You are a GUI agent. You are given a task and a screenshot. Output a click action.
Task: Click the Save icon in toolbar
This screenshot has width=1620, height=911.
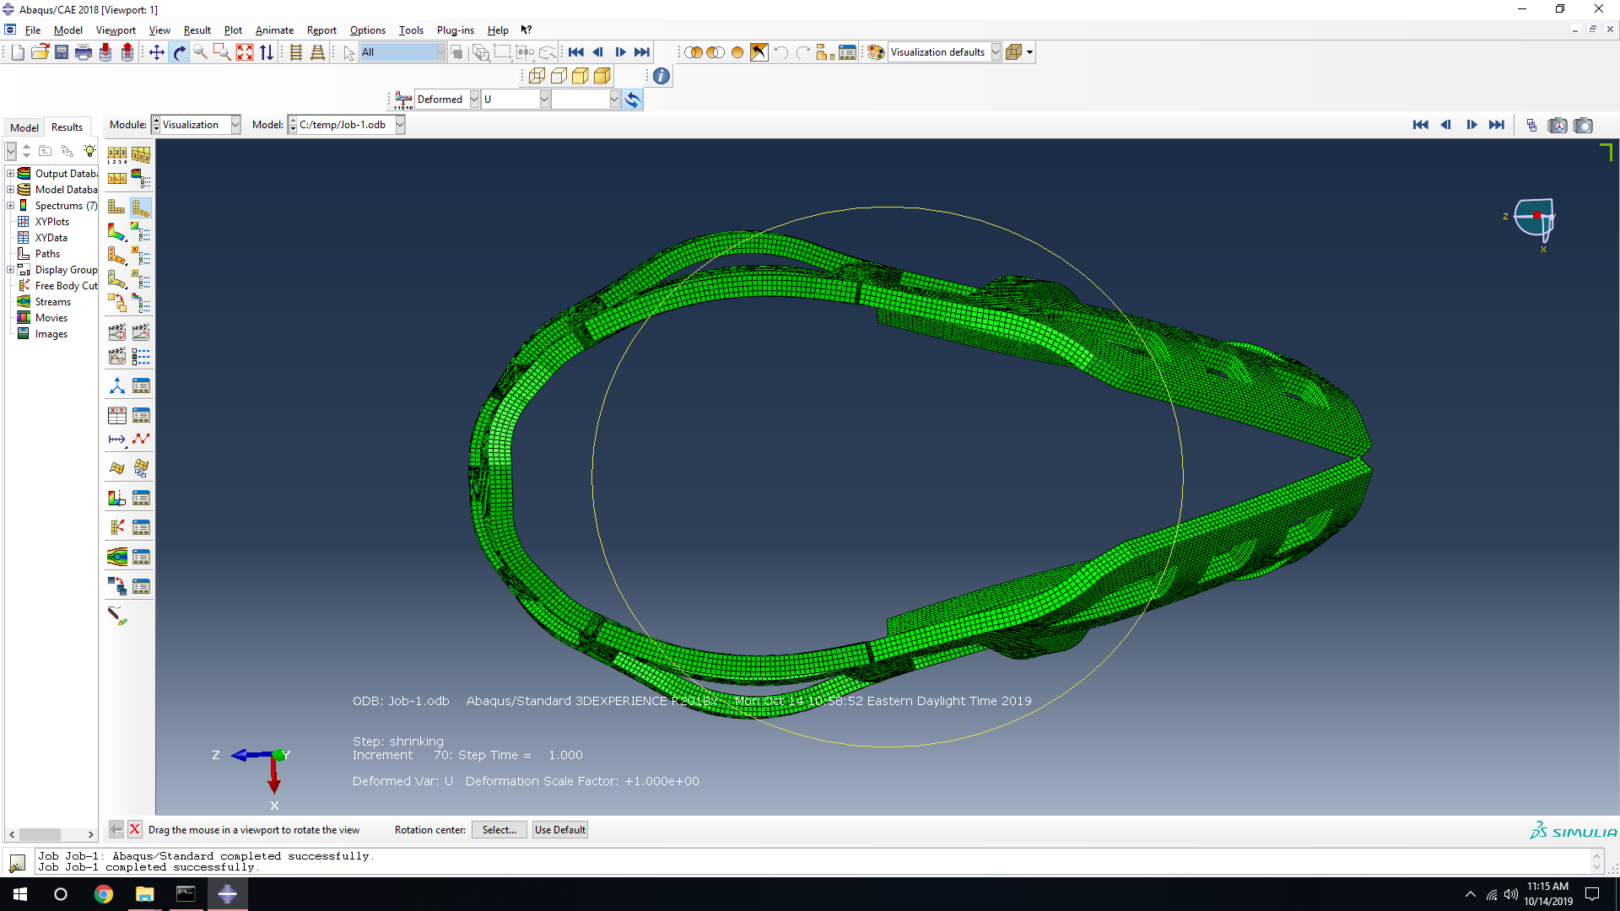pos(62,52)
